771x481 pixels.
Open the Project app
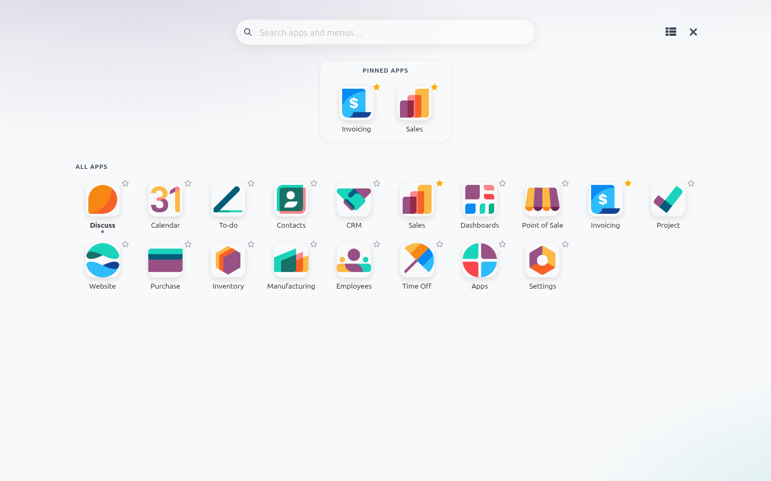pyautogui.click(x=668, y=199)
